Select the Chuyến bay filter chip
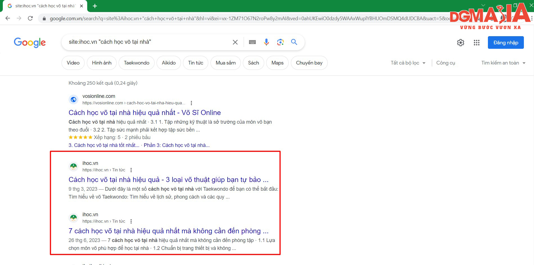This screenshot has width=534, height=265. coord(309,63)
